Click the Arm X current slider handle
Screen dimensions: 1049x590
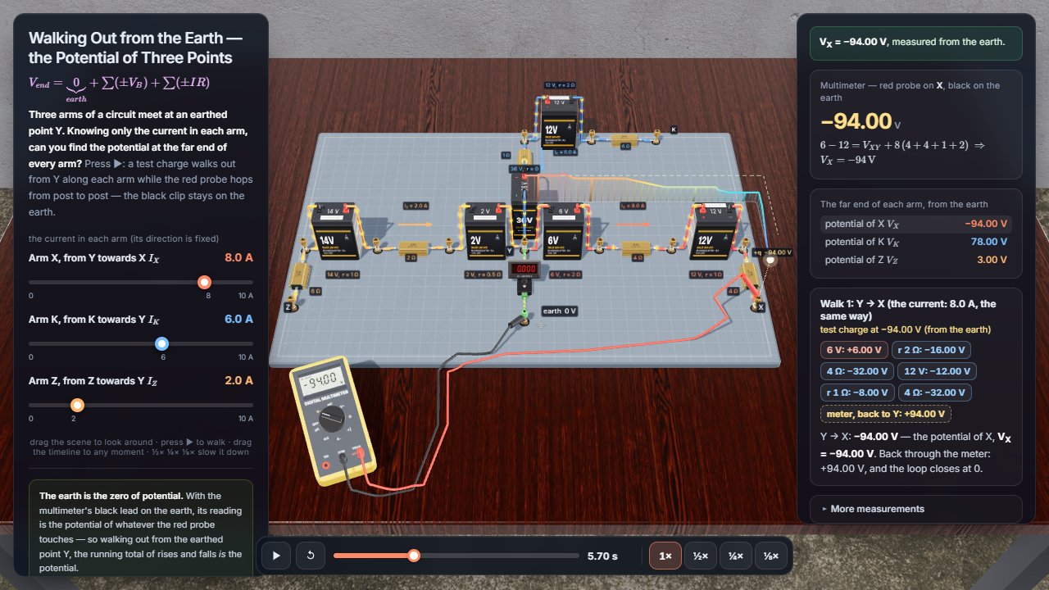tap(204, 282)
